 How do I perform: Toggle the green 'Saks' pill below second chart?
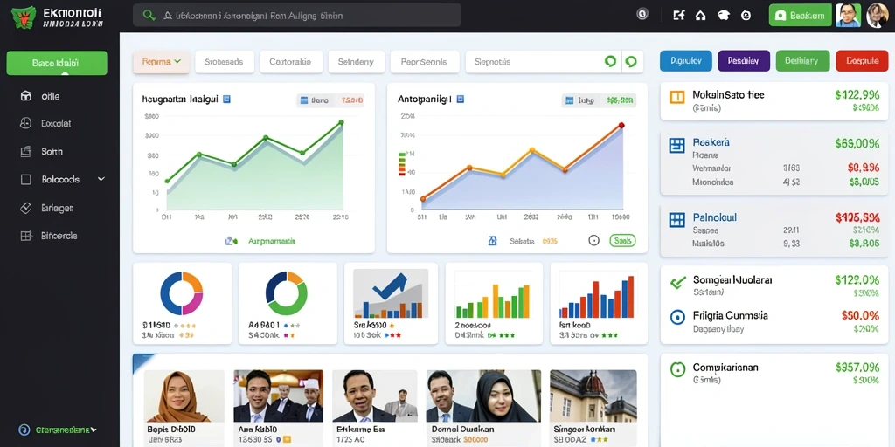[622, 241]
